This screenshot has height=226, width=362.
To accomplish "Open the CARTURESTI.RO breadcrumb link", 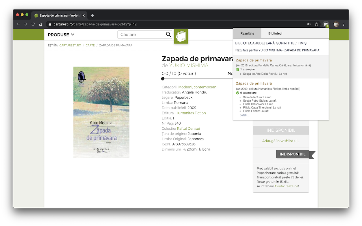I will pos(70,45).
